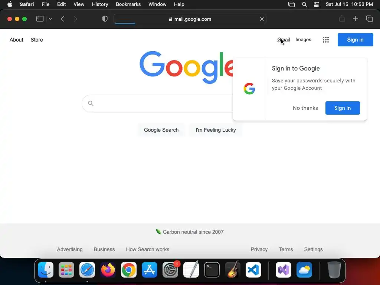Expand the sidebar tab group chevron

click(x=50, y=19)
